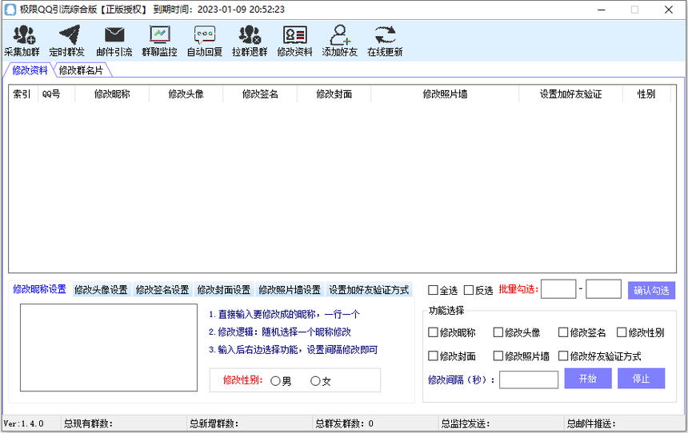Viewport: 688px width, 433px height.
Task: Minimize the 极限QQ引流综合版 window
Action: [602, 10]
